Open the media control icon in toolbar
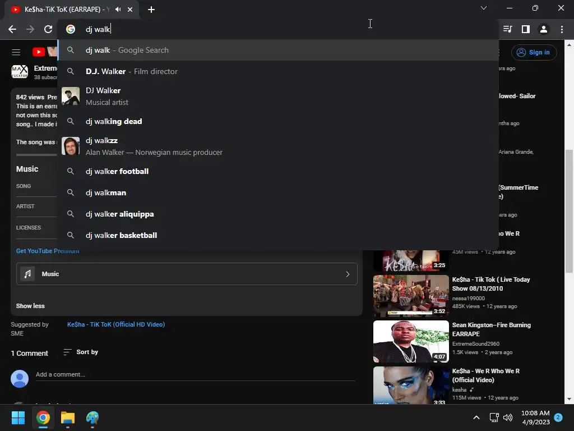Viewport: 574px width, 431px height. coord(507,29)
